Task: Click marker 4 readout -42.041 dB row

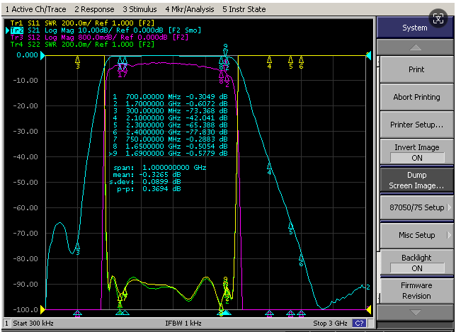Action: [x=171, y=118]
